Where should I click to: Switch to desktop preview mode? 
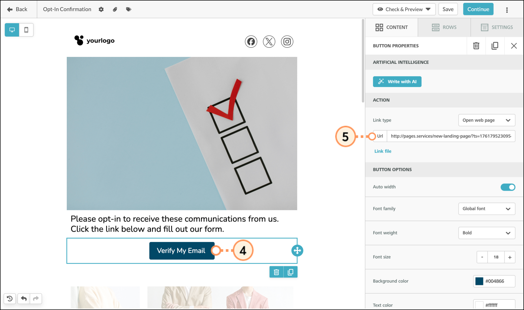click(12, 30)
